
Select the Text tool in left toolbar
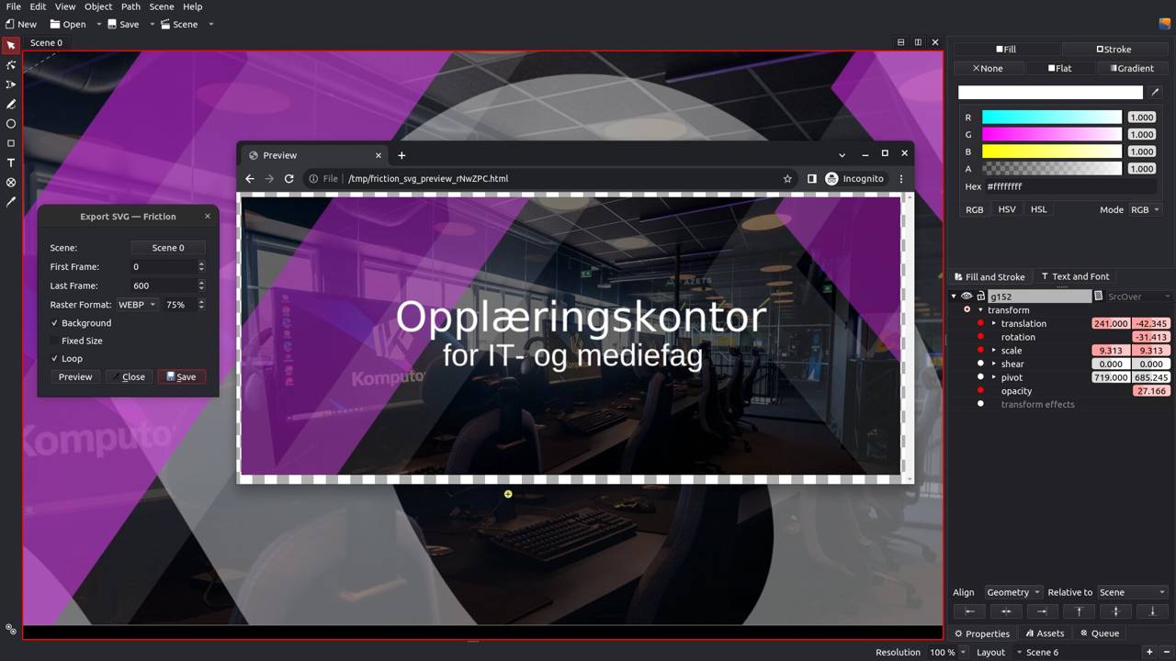coord(11,162)
